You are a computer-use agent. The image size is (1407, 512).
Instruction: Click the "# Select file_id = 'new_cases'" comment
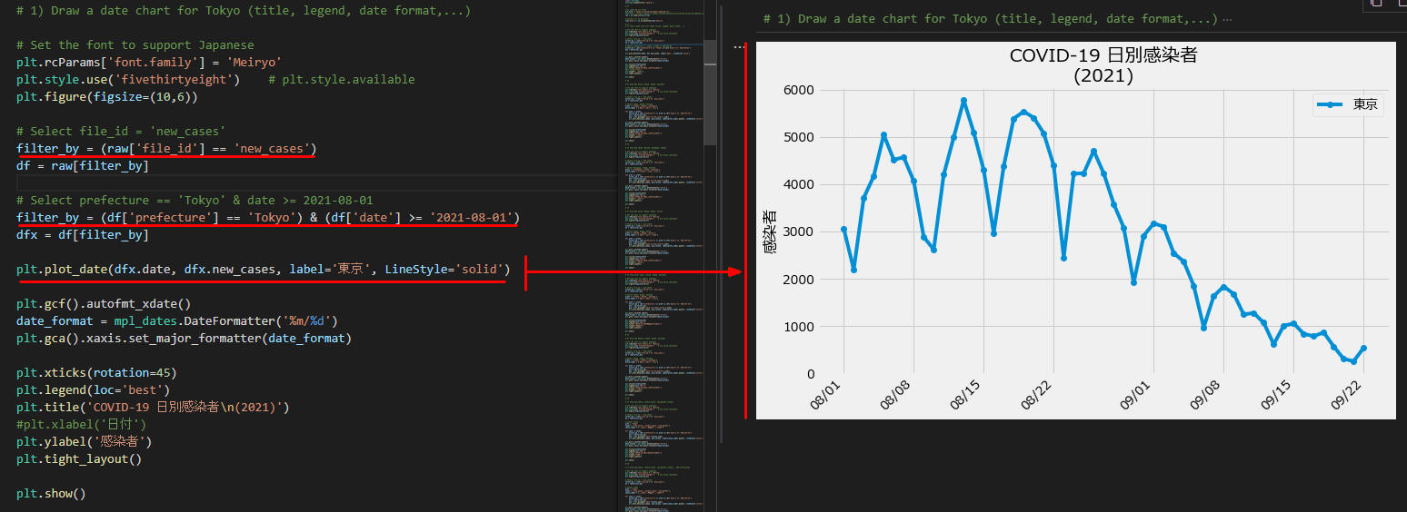121,132
